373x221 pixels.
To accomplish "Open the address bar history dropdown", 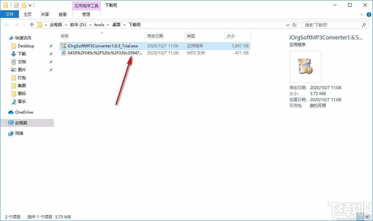I will point(287,25).
